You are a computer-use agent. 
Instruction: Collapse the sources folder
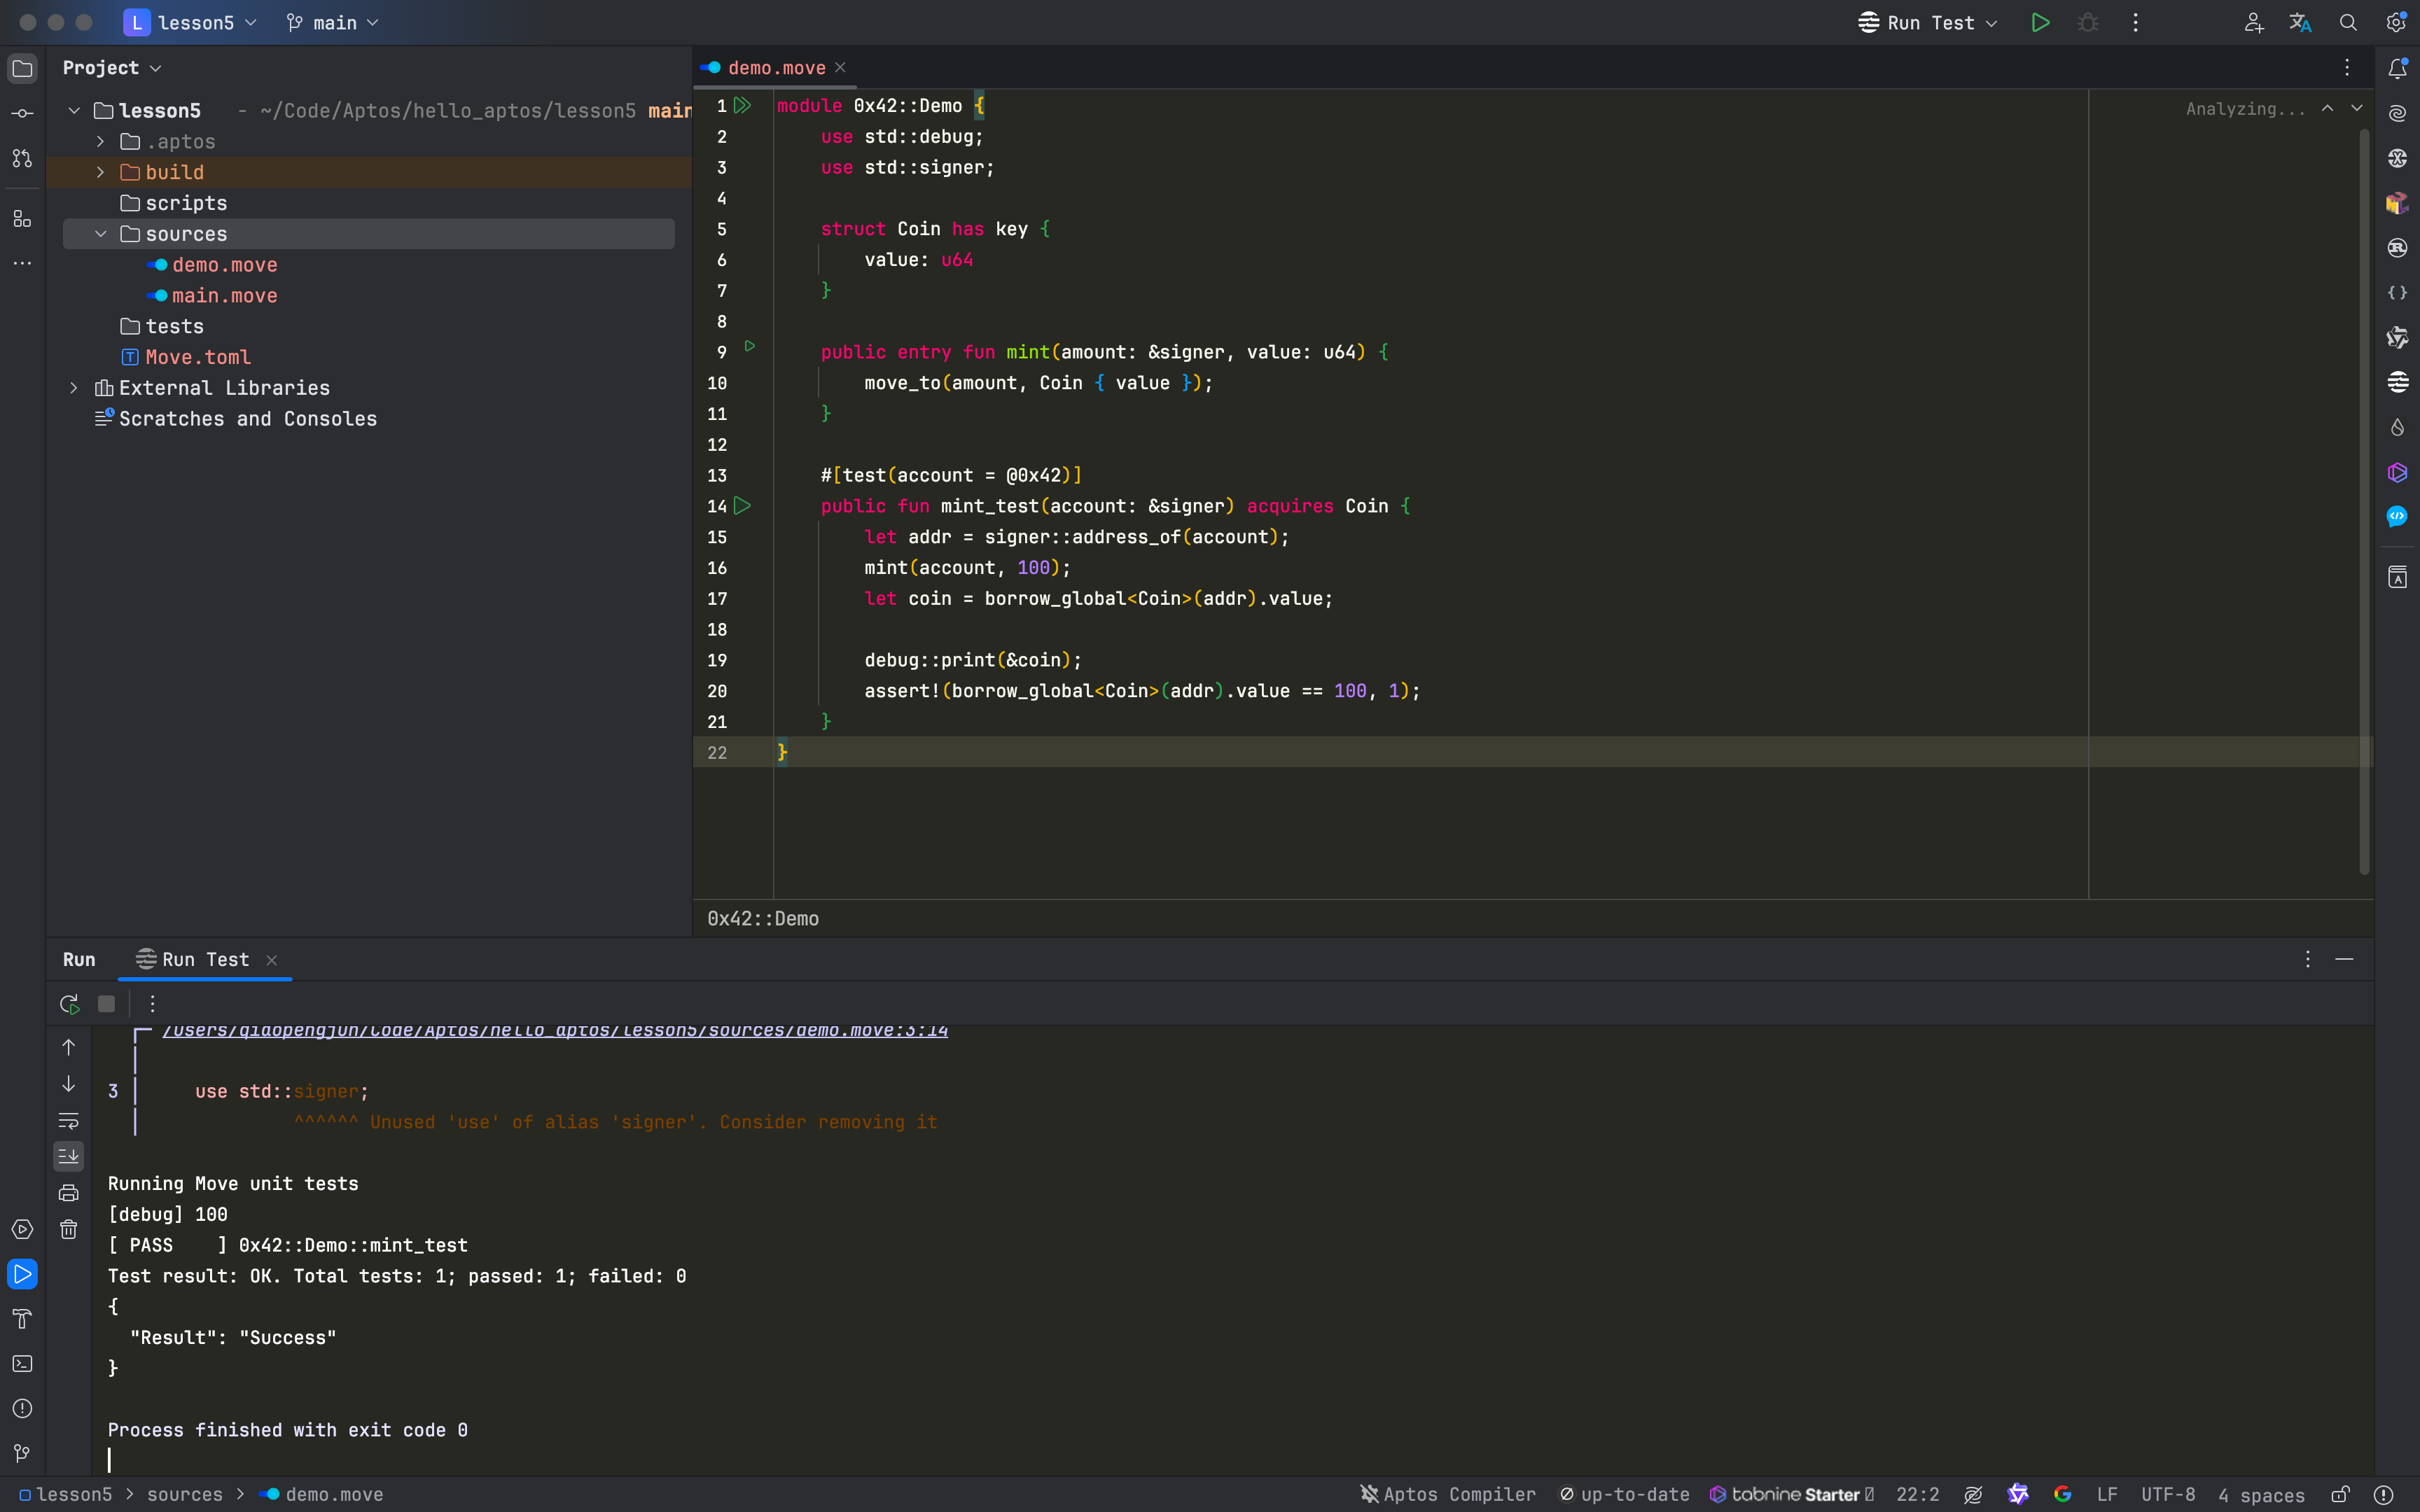coord(100,233)
